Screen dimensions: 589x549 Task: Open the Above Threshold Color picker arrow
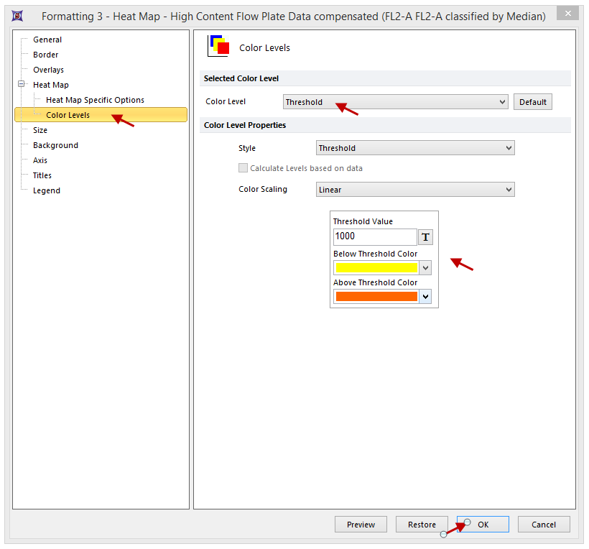(425, 297)
